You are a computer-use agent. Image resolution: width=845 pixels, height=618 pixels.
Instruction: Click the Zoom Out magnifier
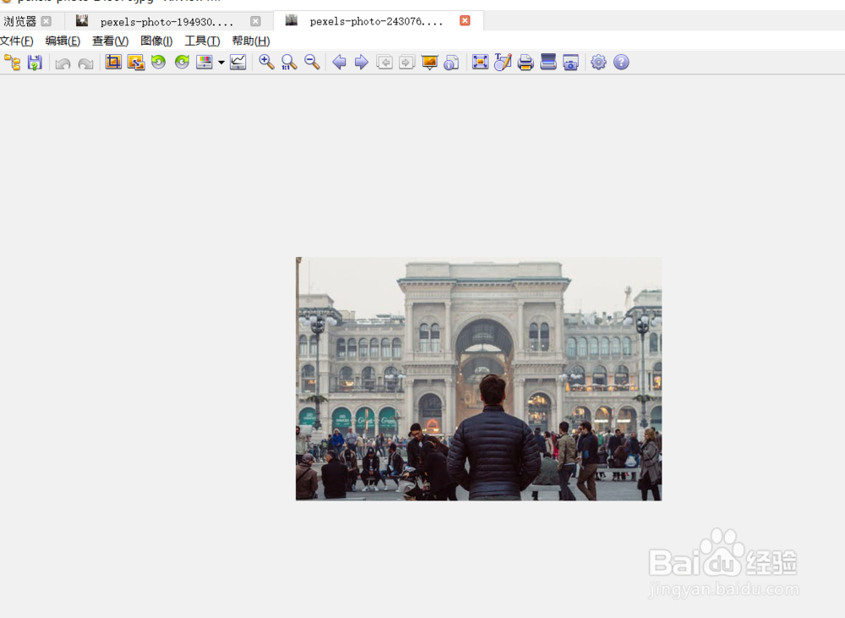pos(312,62)
